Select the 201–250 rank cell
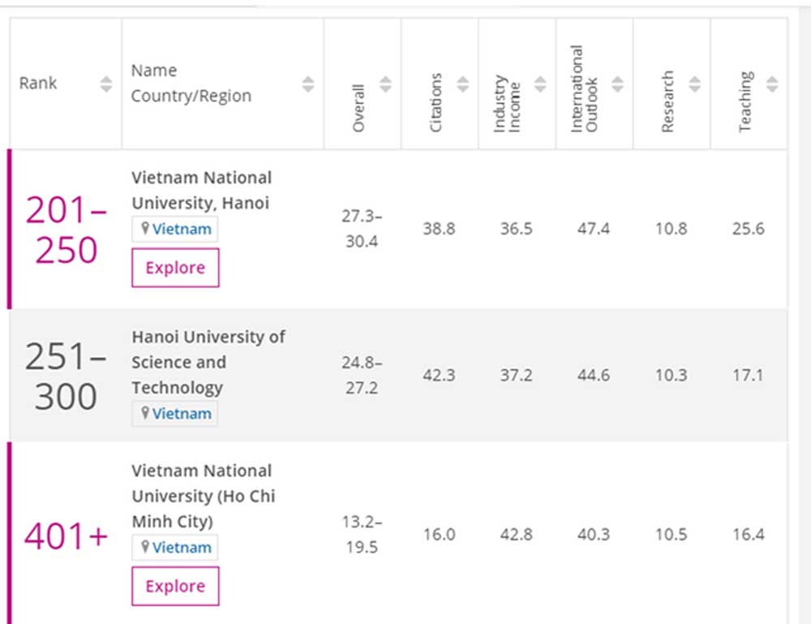 [65, 230]
